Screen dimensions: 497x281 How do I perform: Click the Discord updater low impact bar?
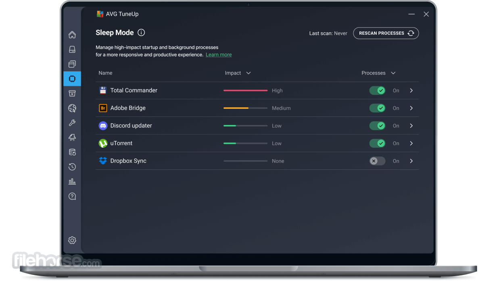click(245, 126)
